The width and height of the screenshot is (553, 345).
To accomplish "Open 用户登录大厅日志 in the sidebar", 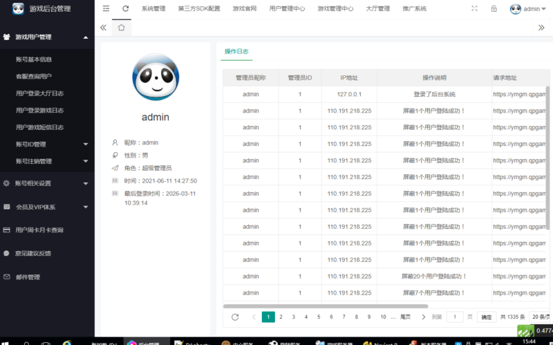I will click(39, 93).
